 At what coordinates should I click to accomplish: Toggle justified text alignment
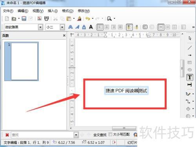(x=120, y=27)
